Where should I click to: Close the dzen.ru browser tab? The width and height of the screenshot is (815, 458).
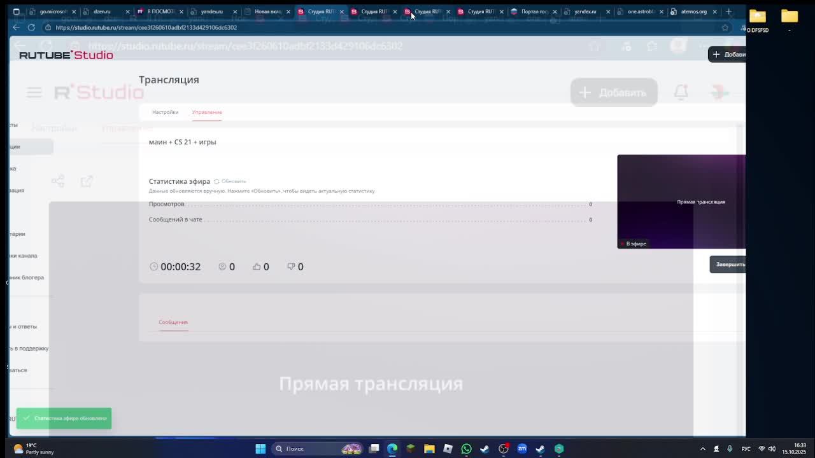[127, 11]
